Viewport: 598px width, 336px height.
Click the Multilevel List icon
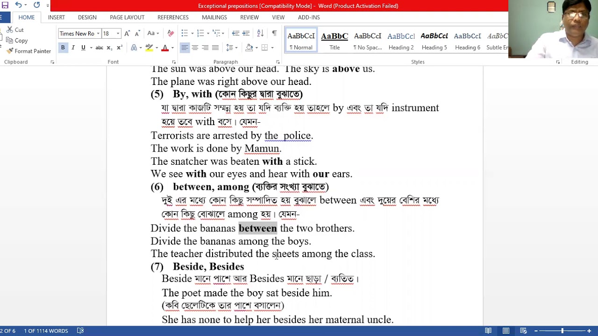click(216, 34)
